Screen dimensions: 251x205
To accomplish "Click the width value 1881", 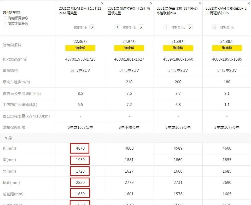I will pyautogui.click(x=129, y=160).
